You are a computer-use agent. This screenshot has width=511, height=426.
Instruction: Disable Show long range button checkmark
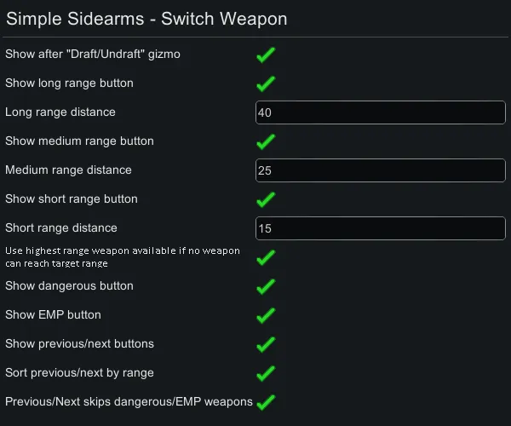pos(266,83)
